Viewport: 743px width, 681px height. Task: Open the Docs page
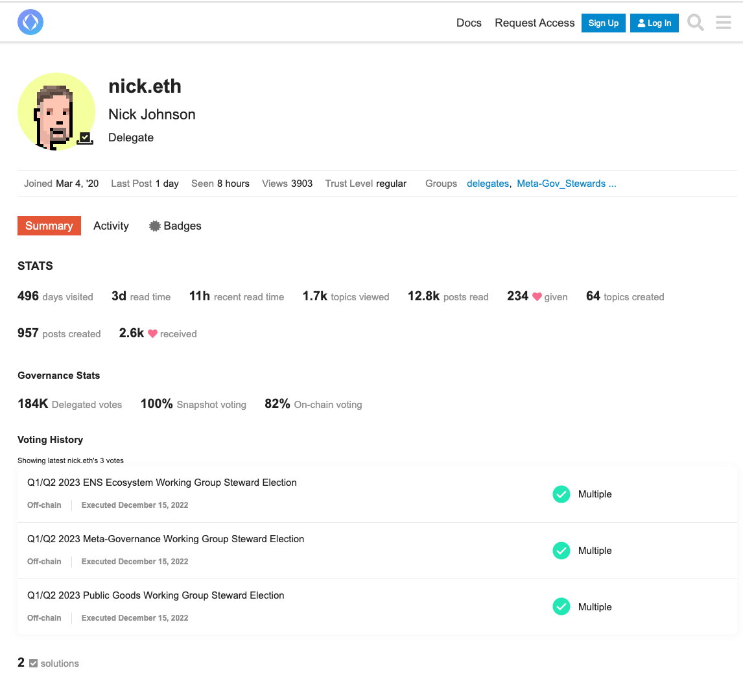click(x=469, y=23)
